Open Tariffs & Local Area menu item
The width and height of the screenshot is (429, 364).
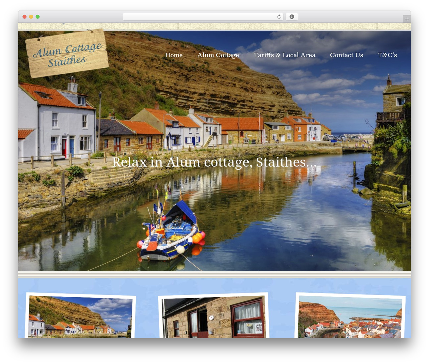click(x=285, y=55)
